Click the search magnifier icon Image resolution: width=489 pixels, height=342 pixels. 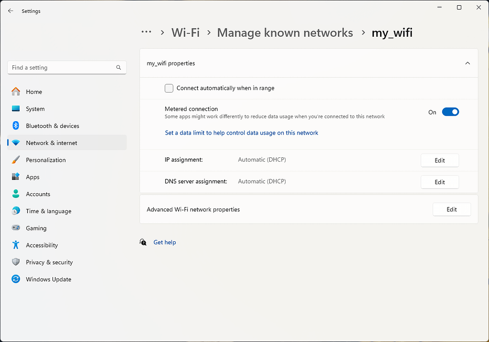[x=118, y=67]
